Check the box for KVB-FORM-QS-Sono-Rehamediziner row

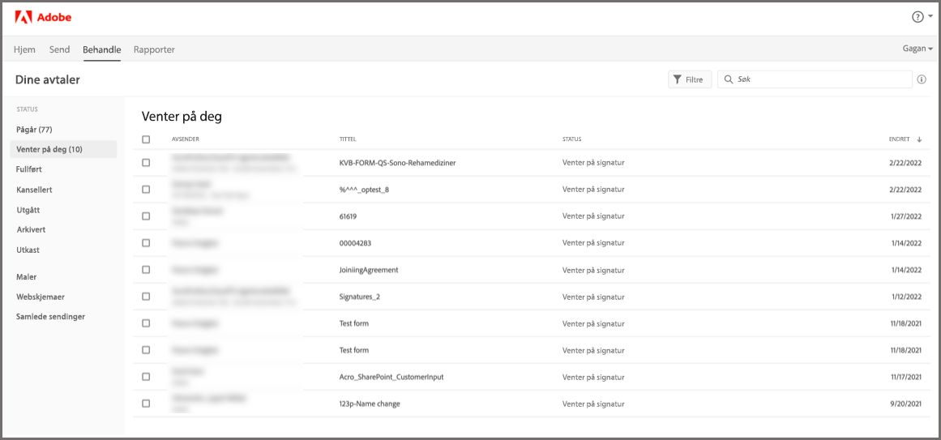click(146, 163)
